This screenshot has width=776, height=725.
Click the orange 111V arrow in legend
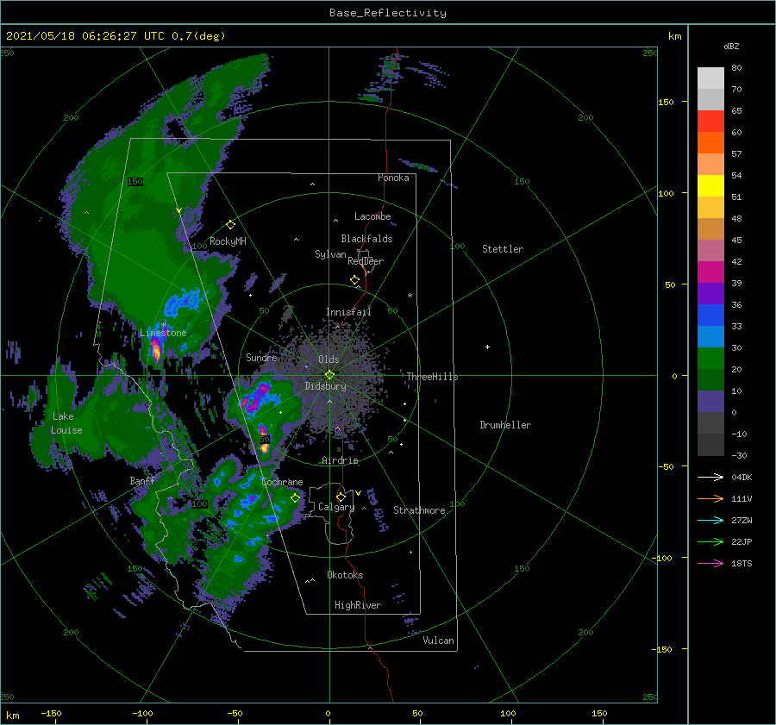pyautogui.click(x=710, y=499)
